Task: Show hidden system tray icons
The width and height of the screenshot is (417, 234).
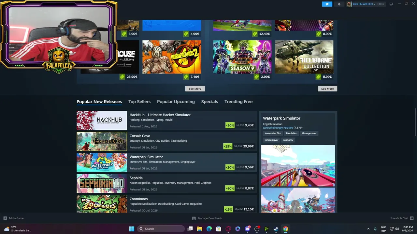Action: [368, 229]
